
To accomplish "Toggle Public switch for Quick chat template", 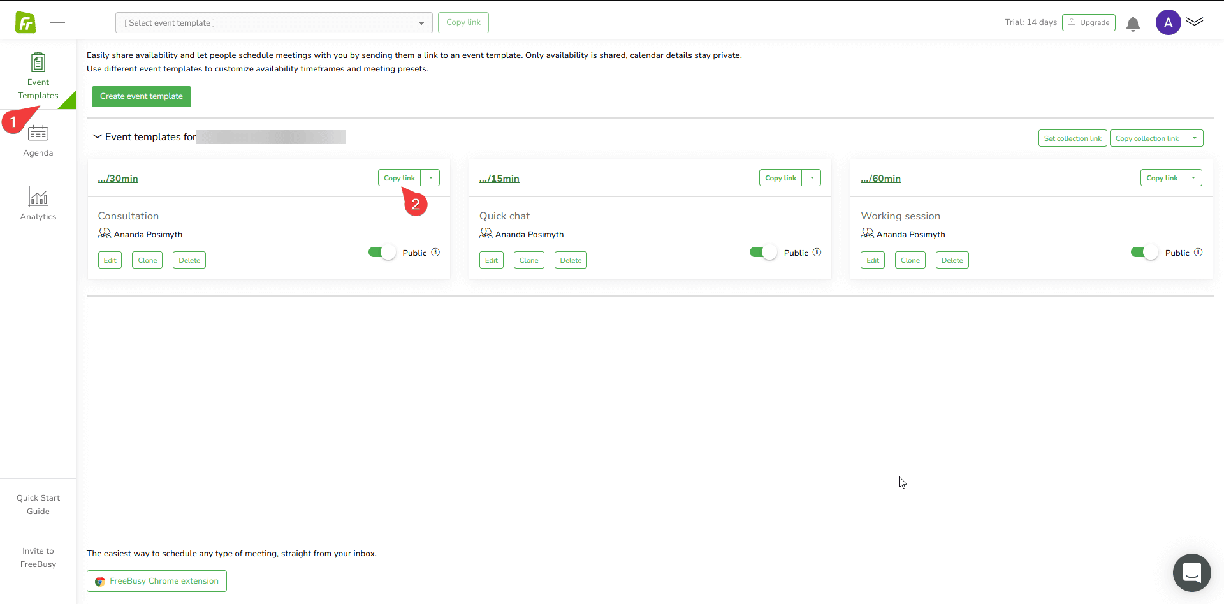I will click(763, 253).
